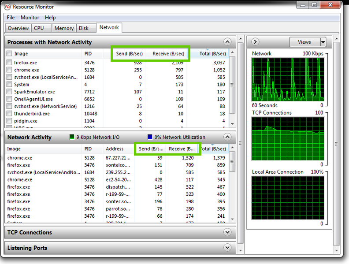The width and height of the screenshot is (349, 264).
Task: Click thunderbird.exe process name
Action: click(x=32, y=114)
